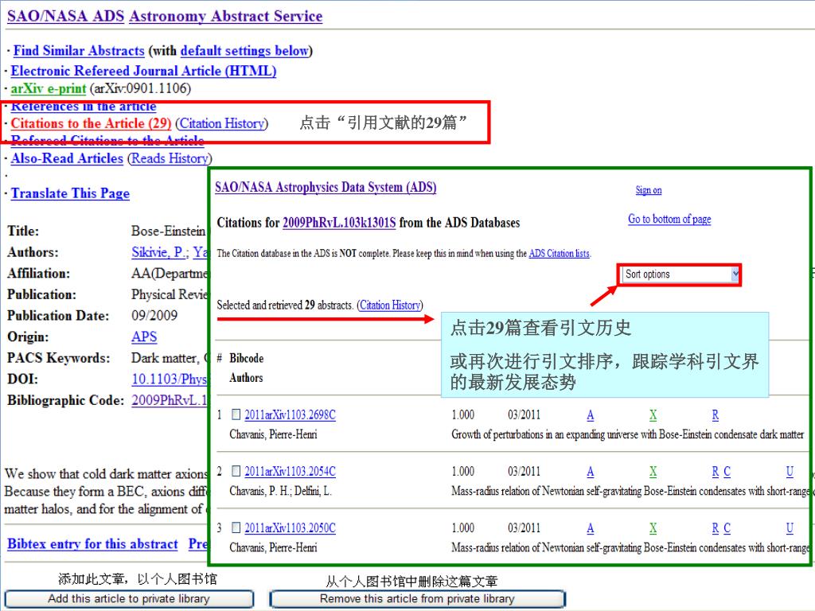The image size is (815, 611).
Task: Click Go to bottom of page
Action: (669, 220)
